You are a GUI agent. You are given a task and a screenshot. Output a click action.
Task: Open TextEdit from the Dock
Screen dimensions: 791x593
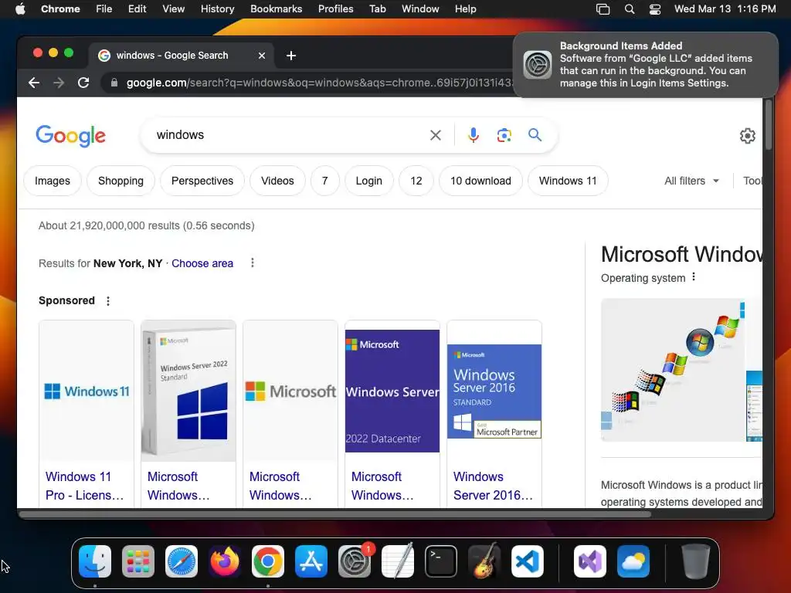pyautogui.click(x=398, y=561)
